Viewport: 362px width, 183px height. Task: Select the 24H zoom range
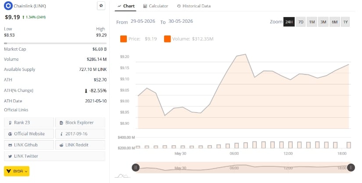point(289,22)
